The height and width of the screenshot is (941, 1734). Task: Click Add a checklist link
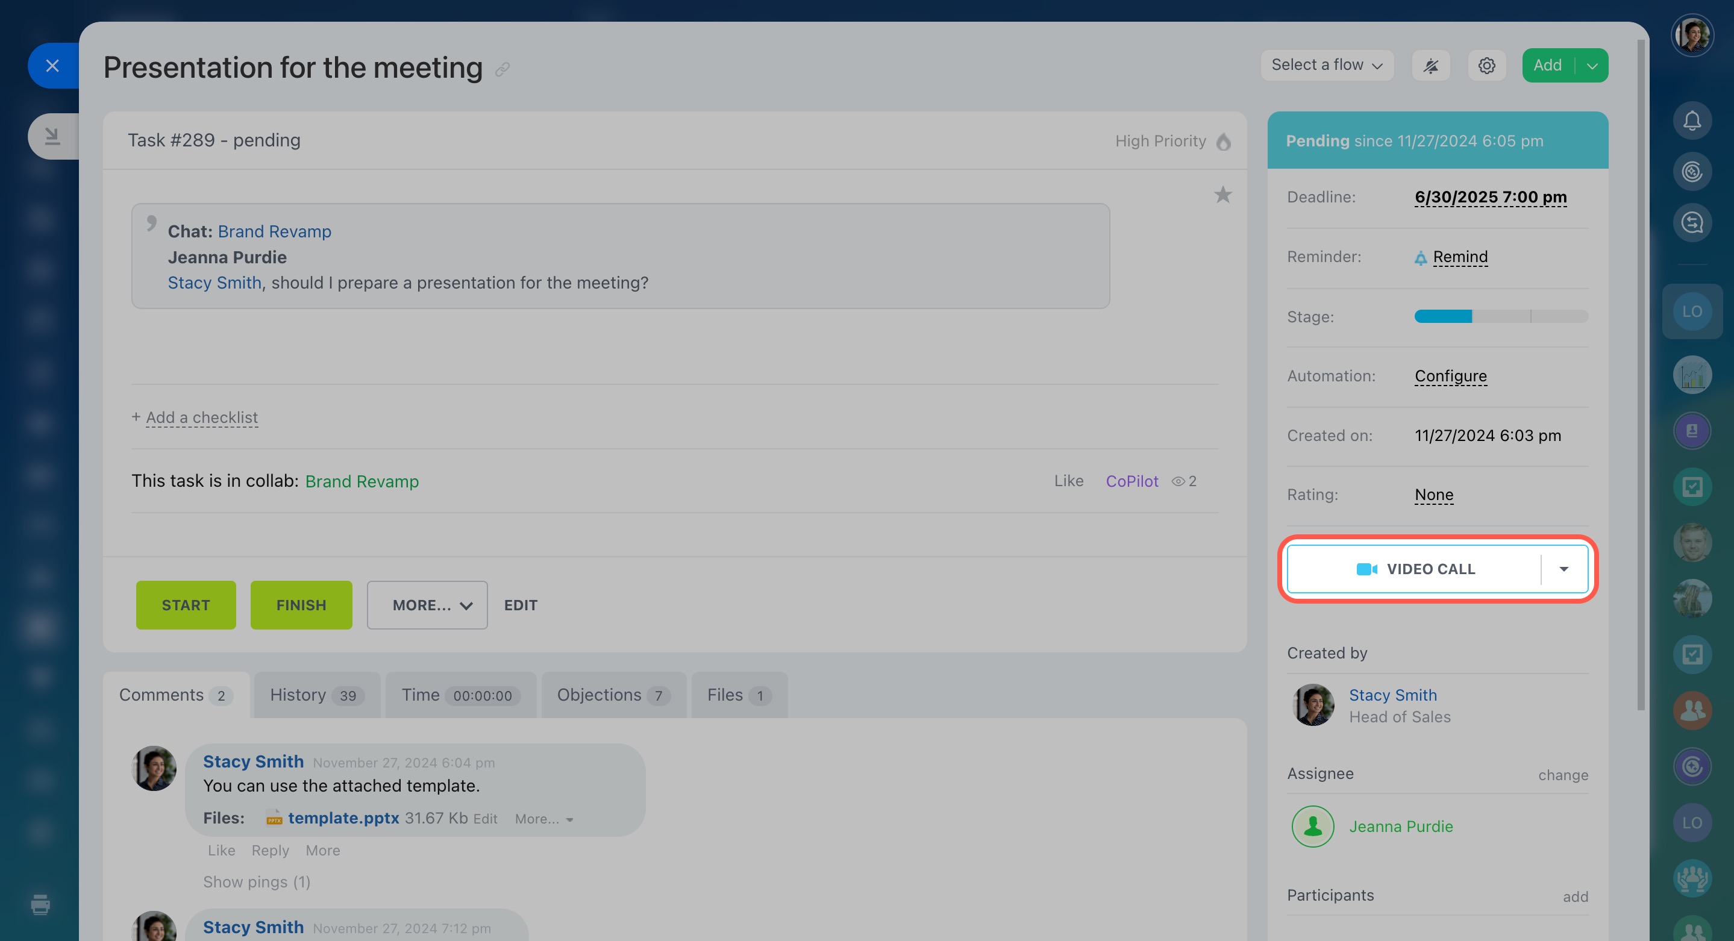(x=202, y=417)
